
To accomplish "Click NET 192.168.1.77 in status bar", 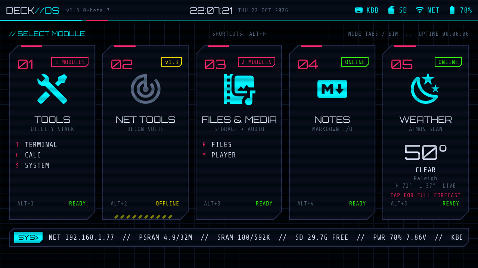I will click(81, 237).
